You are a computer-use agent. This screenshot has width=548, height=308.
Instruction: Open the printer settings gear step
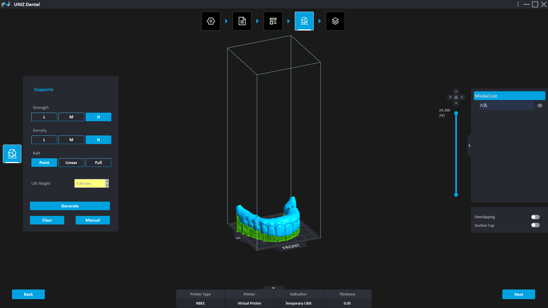coord(211,21)
